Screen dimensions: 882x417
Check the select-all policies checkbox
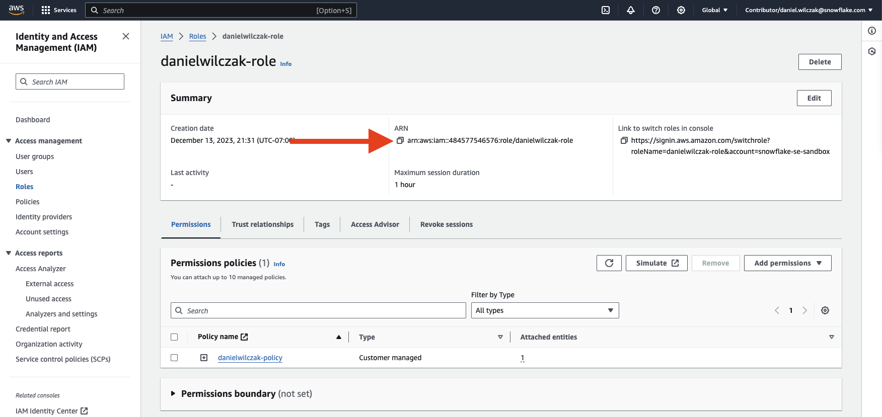tap(174, 337)
